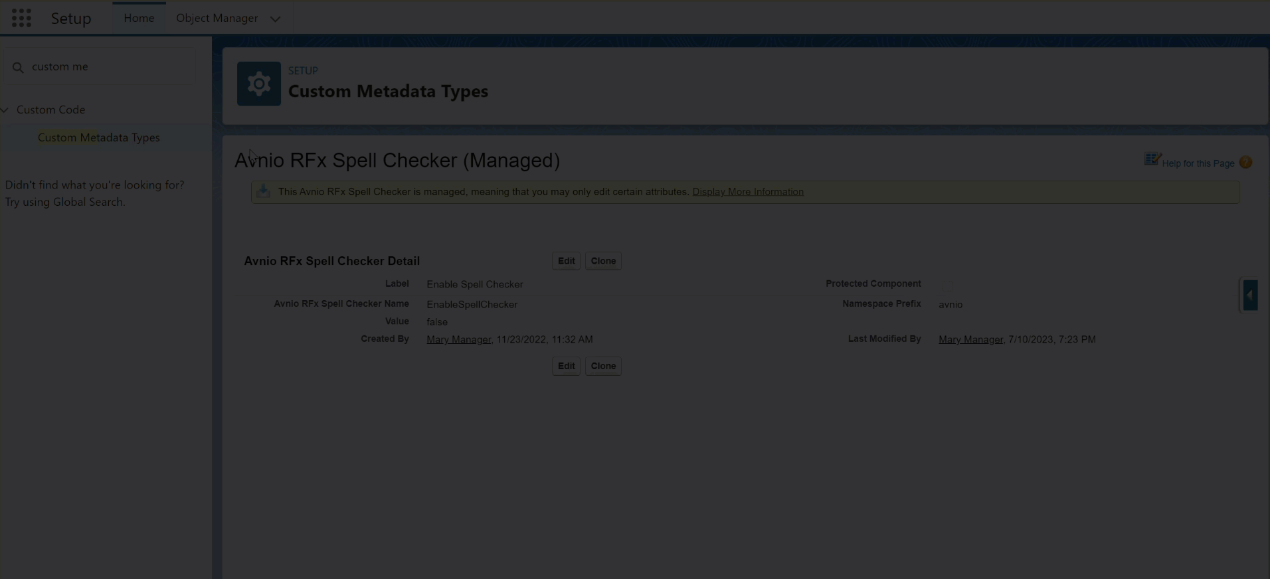The height and width of the screenshot is (579, 1270).
Task: Toggle the Protected Component checkbox
Action: tap(948, 286)
